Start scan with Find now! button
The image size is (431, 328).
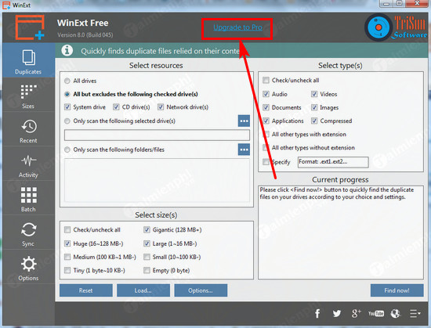[x=397, y=290]
